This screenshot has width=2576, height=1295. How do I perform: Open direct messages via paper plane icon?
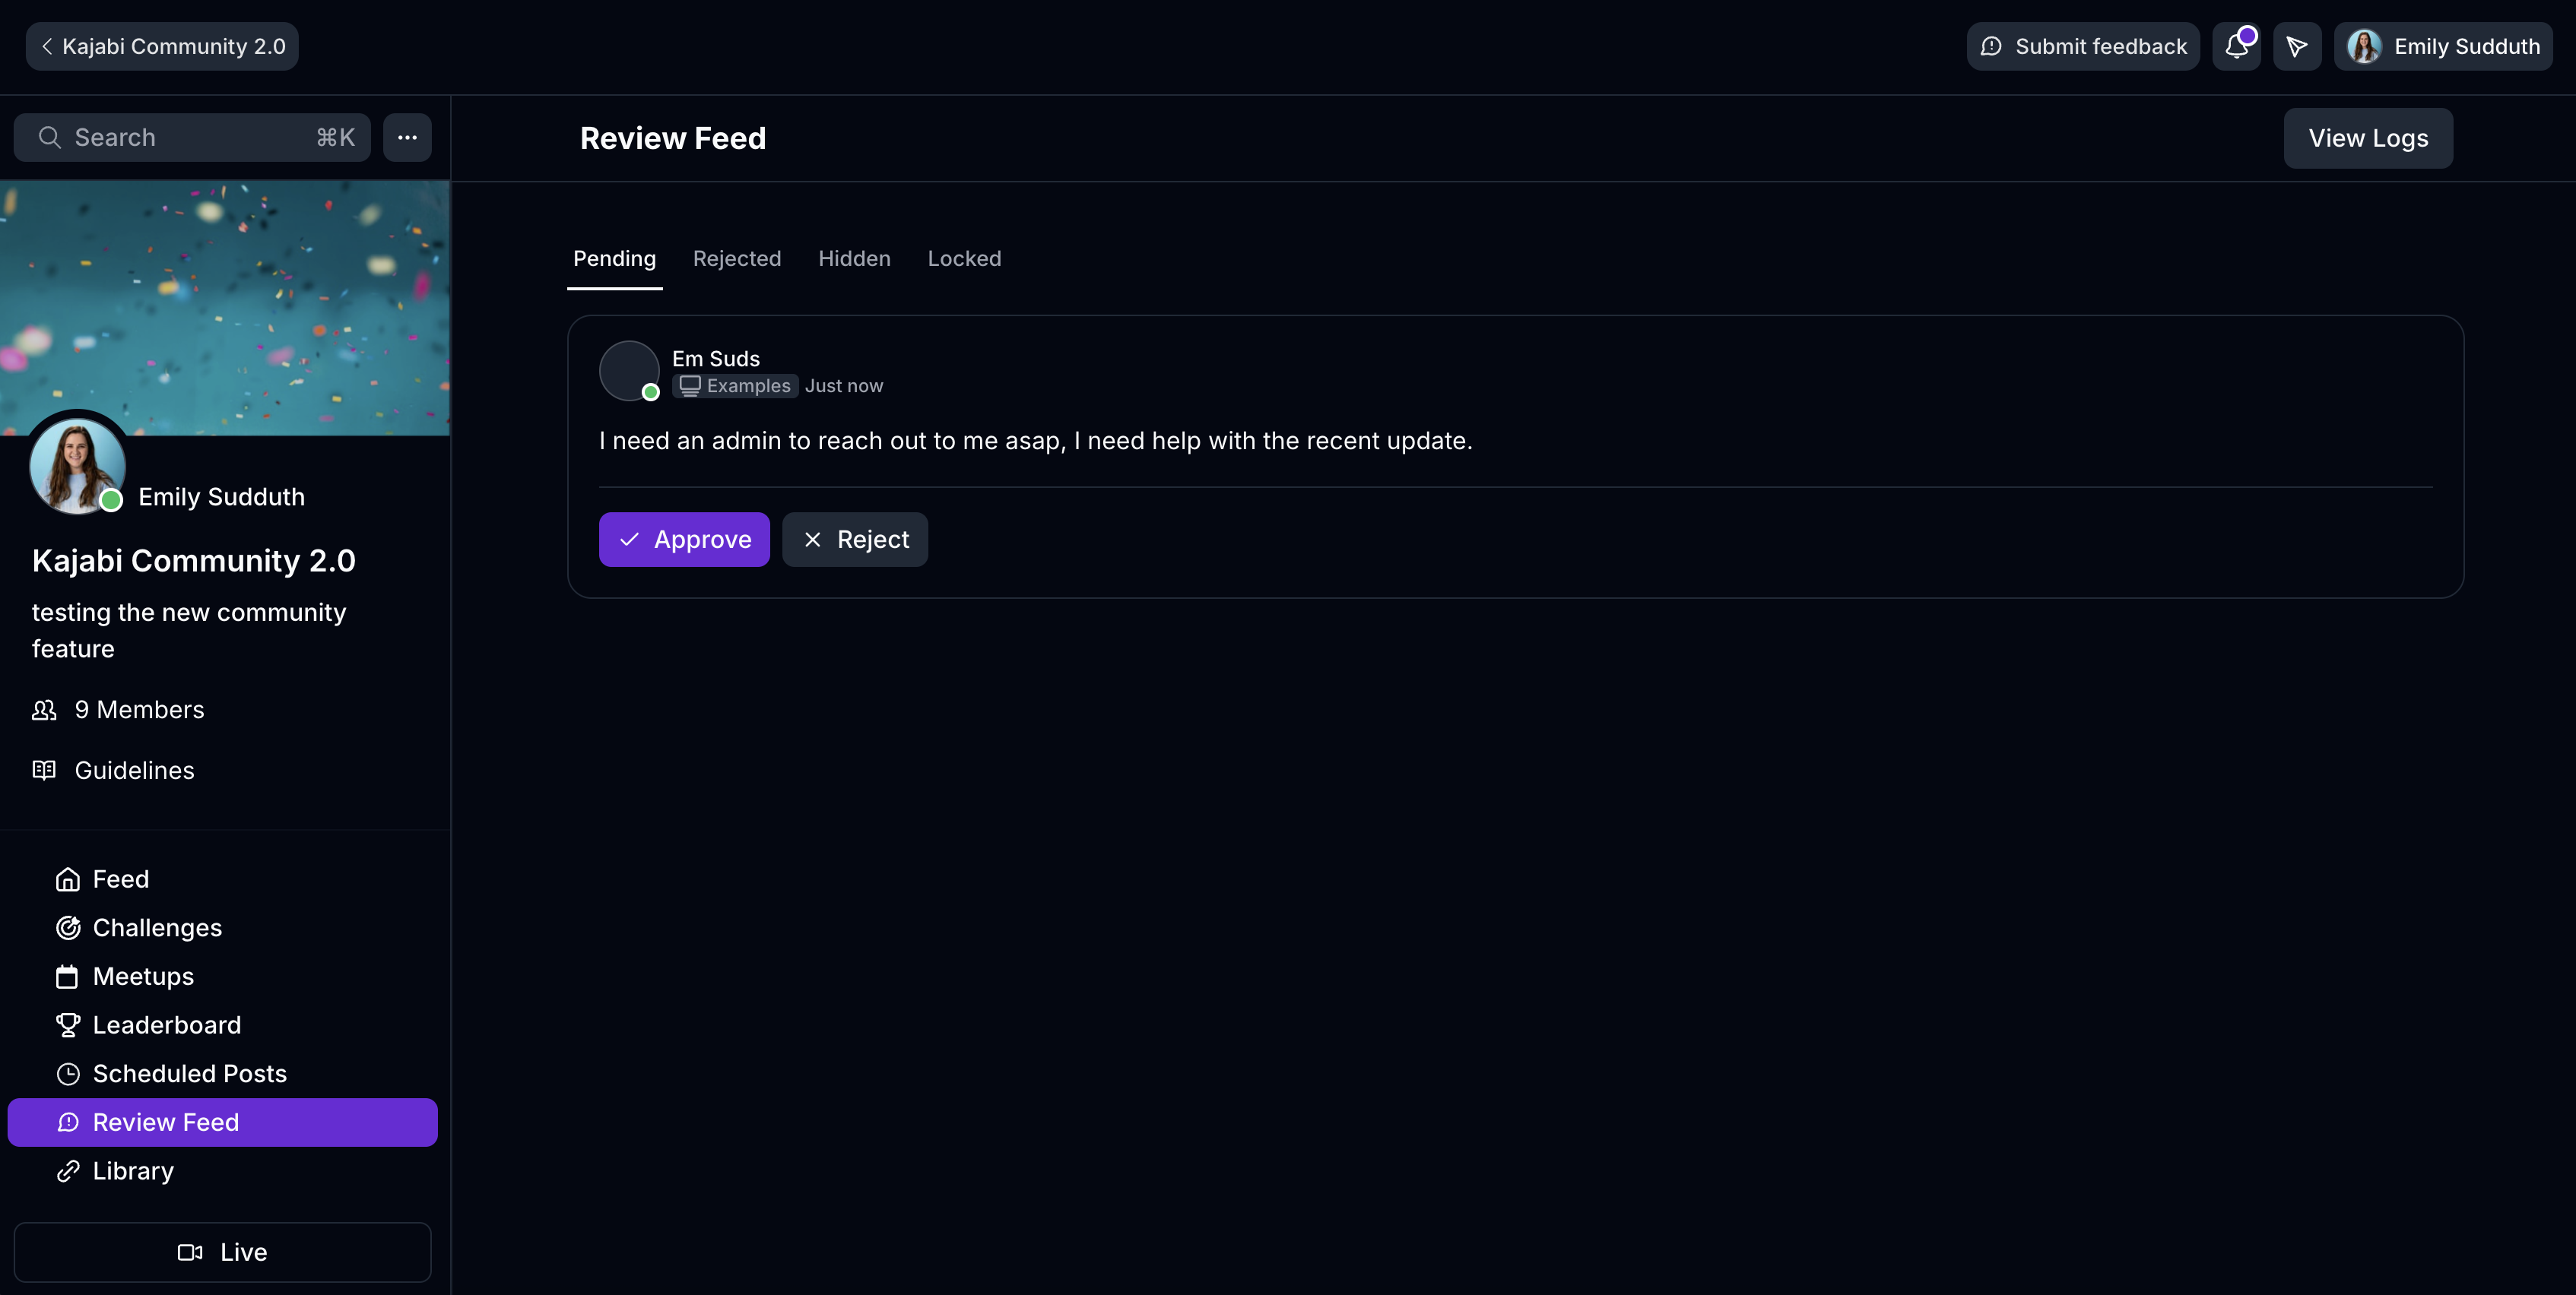2297,46
